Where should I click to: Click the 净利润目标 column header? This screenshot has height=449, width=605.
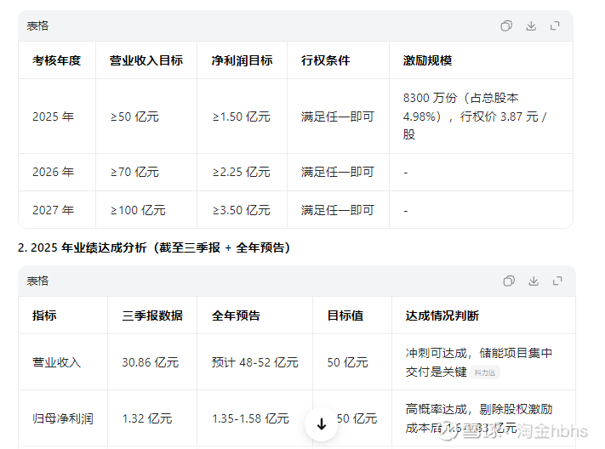coord(243,60)
